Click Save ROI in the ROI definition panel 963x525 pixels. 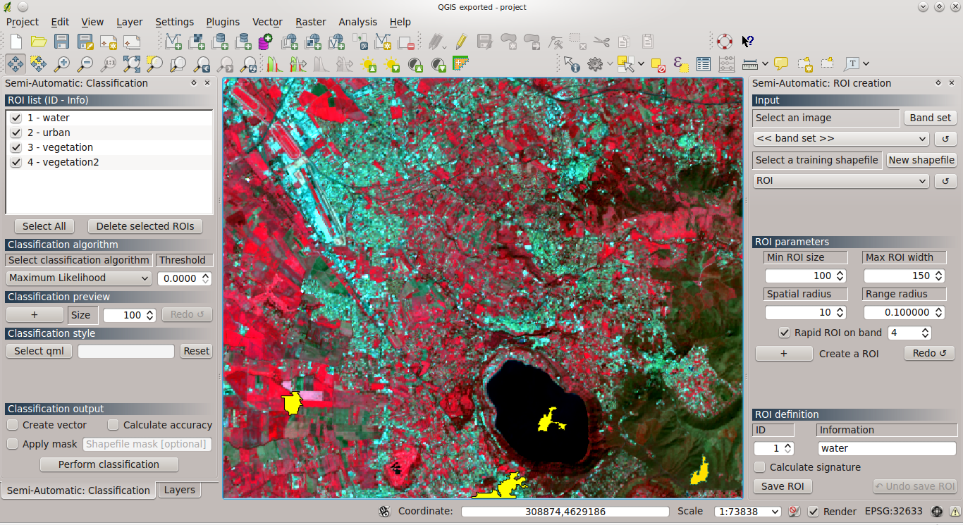pos(782,486)
